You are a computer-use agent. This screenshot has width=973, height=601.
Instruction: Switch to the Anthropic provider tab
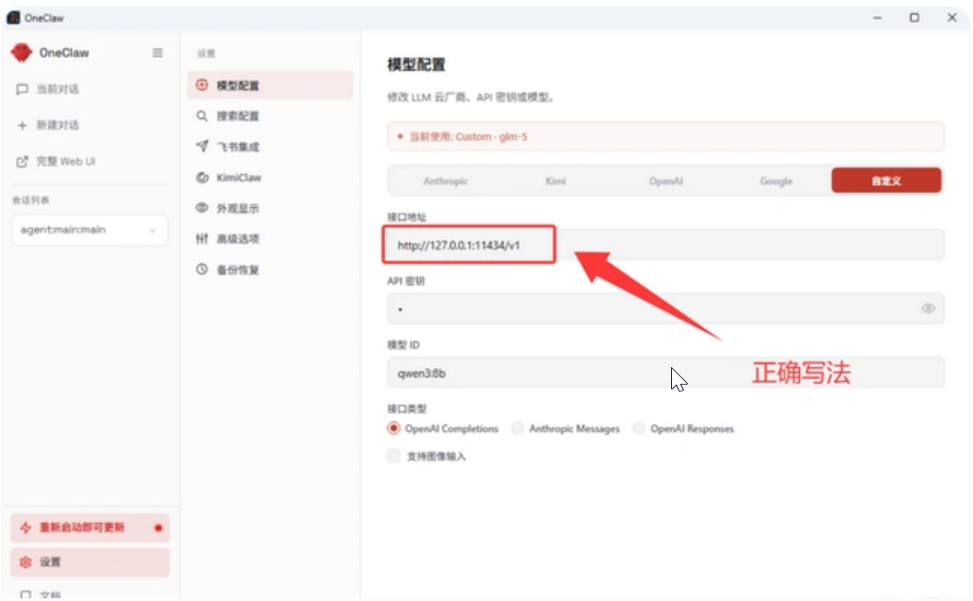(x=445, y=180)
